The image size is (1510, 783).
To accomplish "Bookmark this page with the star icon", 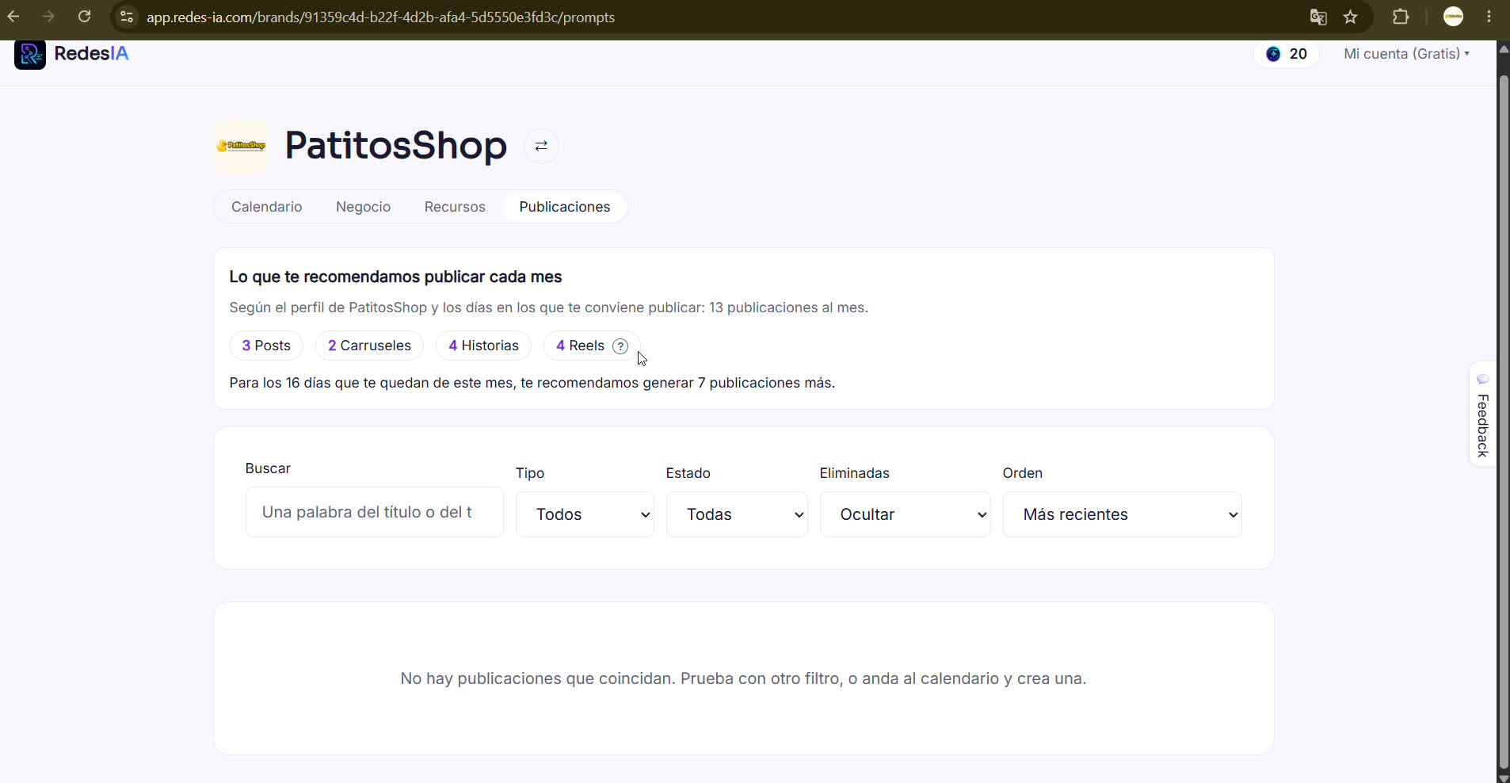I will pos(1351,17).
